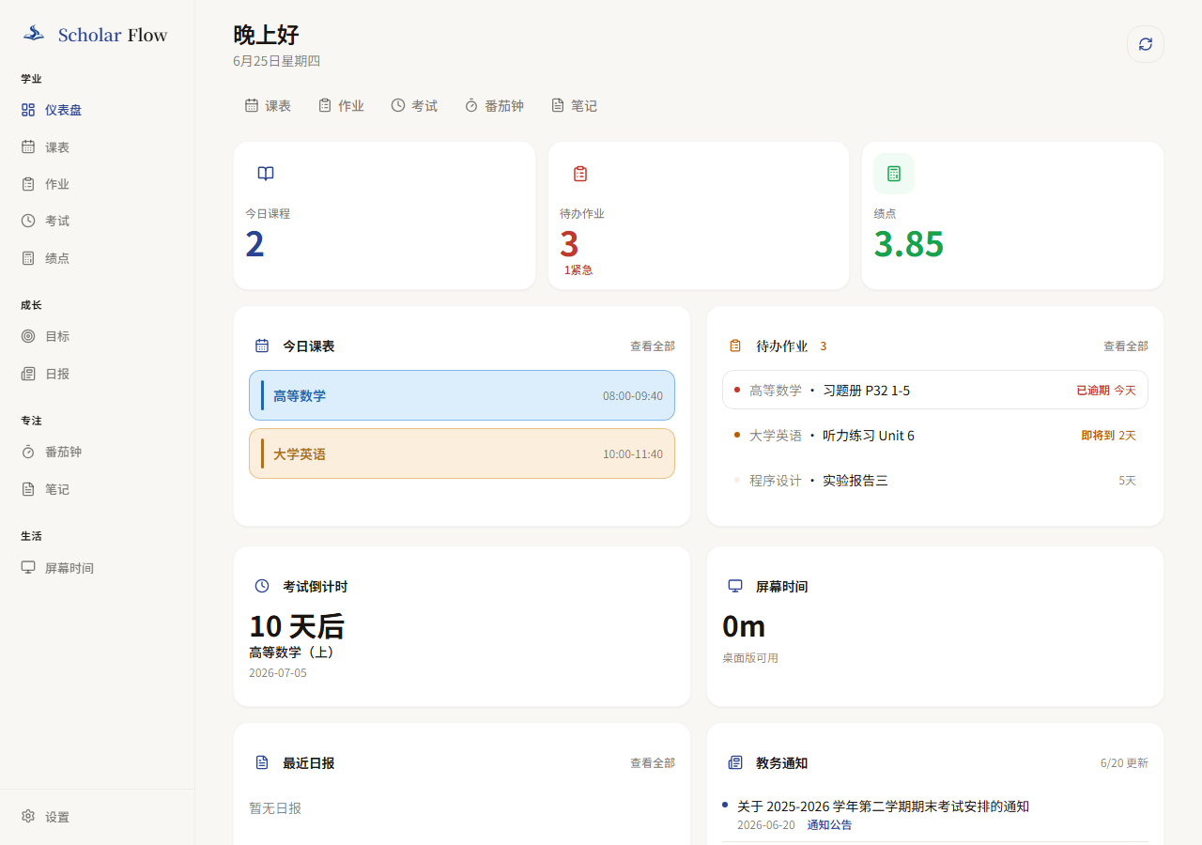Click the 番茄钟 sidebar timer icon

(x=28, y=452)
